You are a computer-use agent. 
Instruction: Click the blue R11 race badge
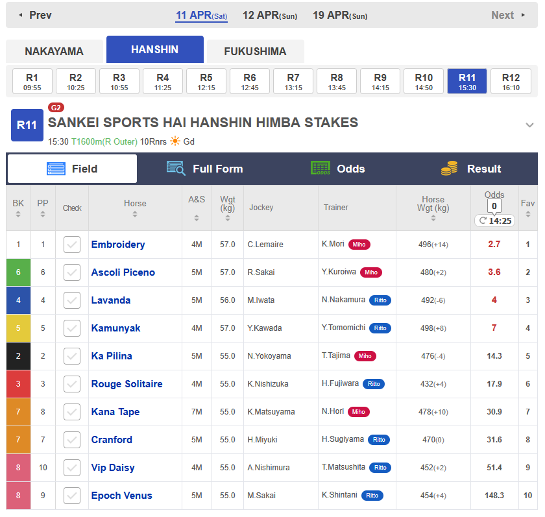pyautogui.click(x=27, y=125)
